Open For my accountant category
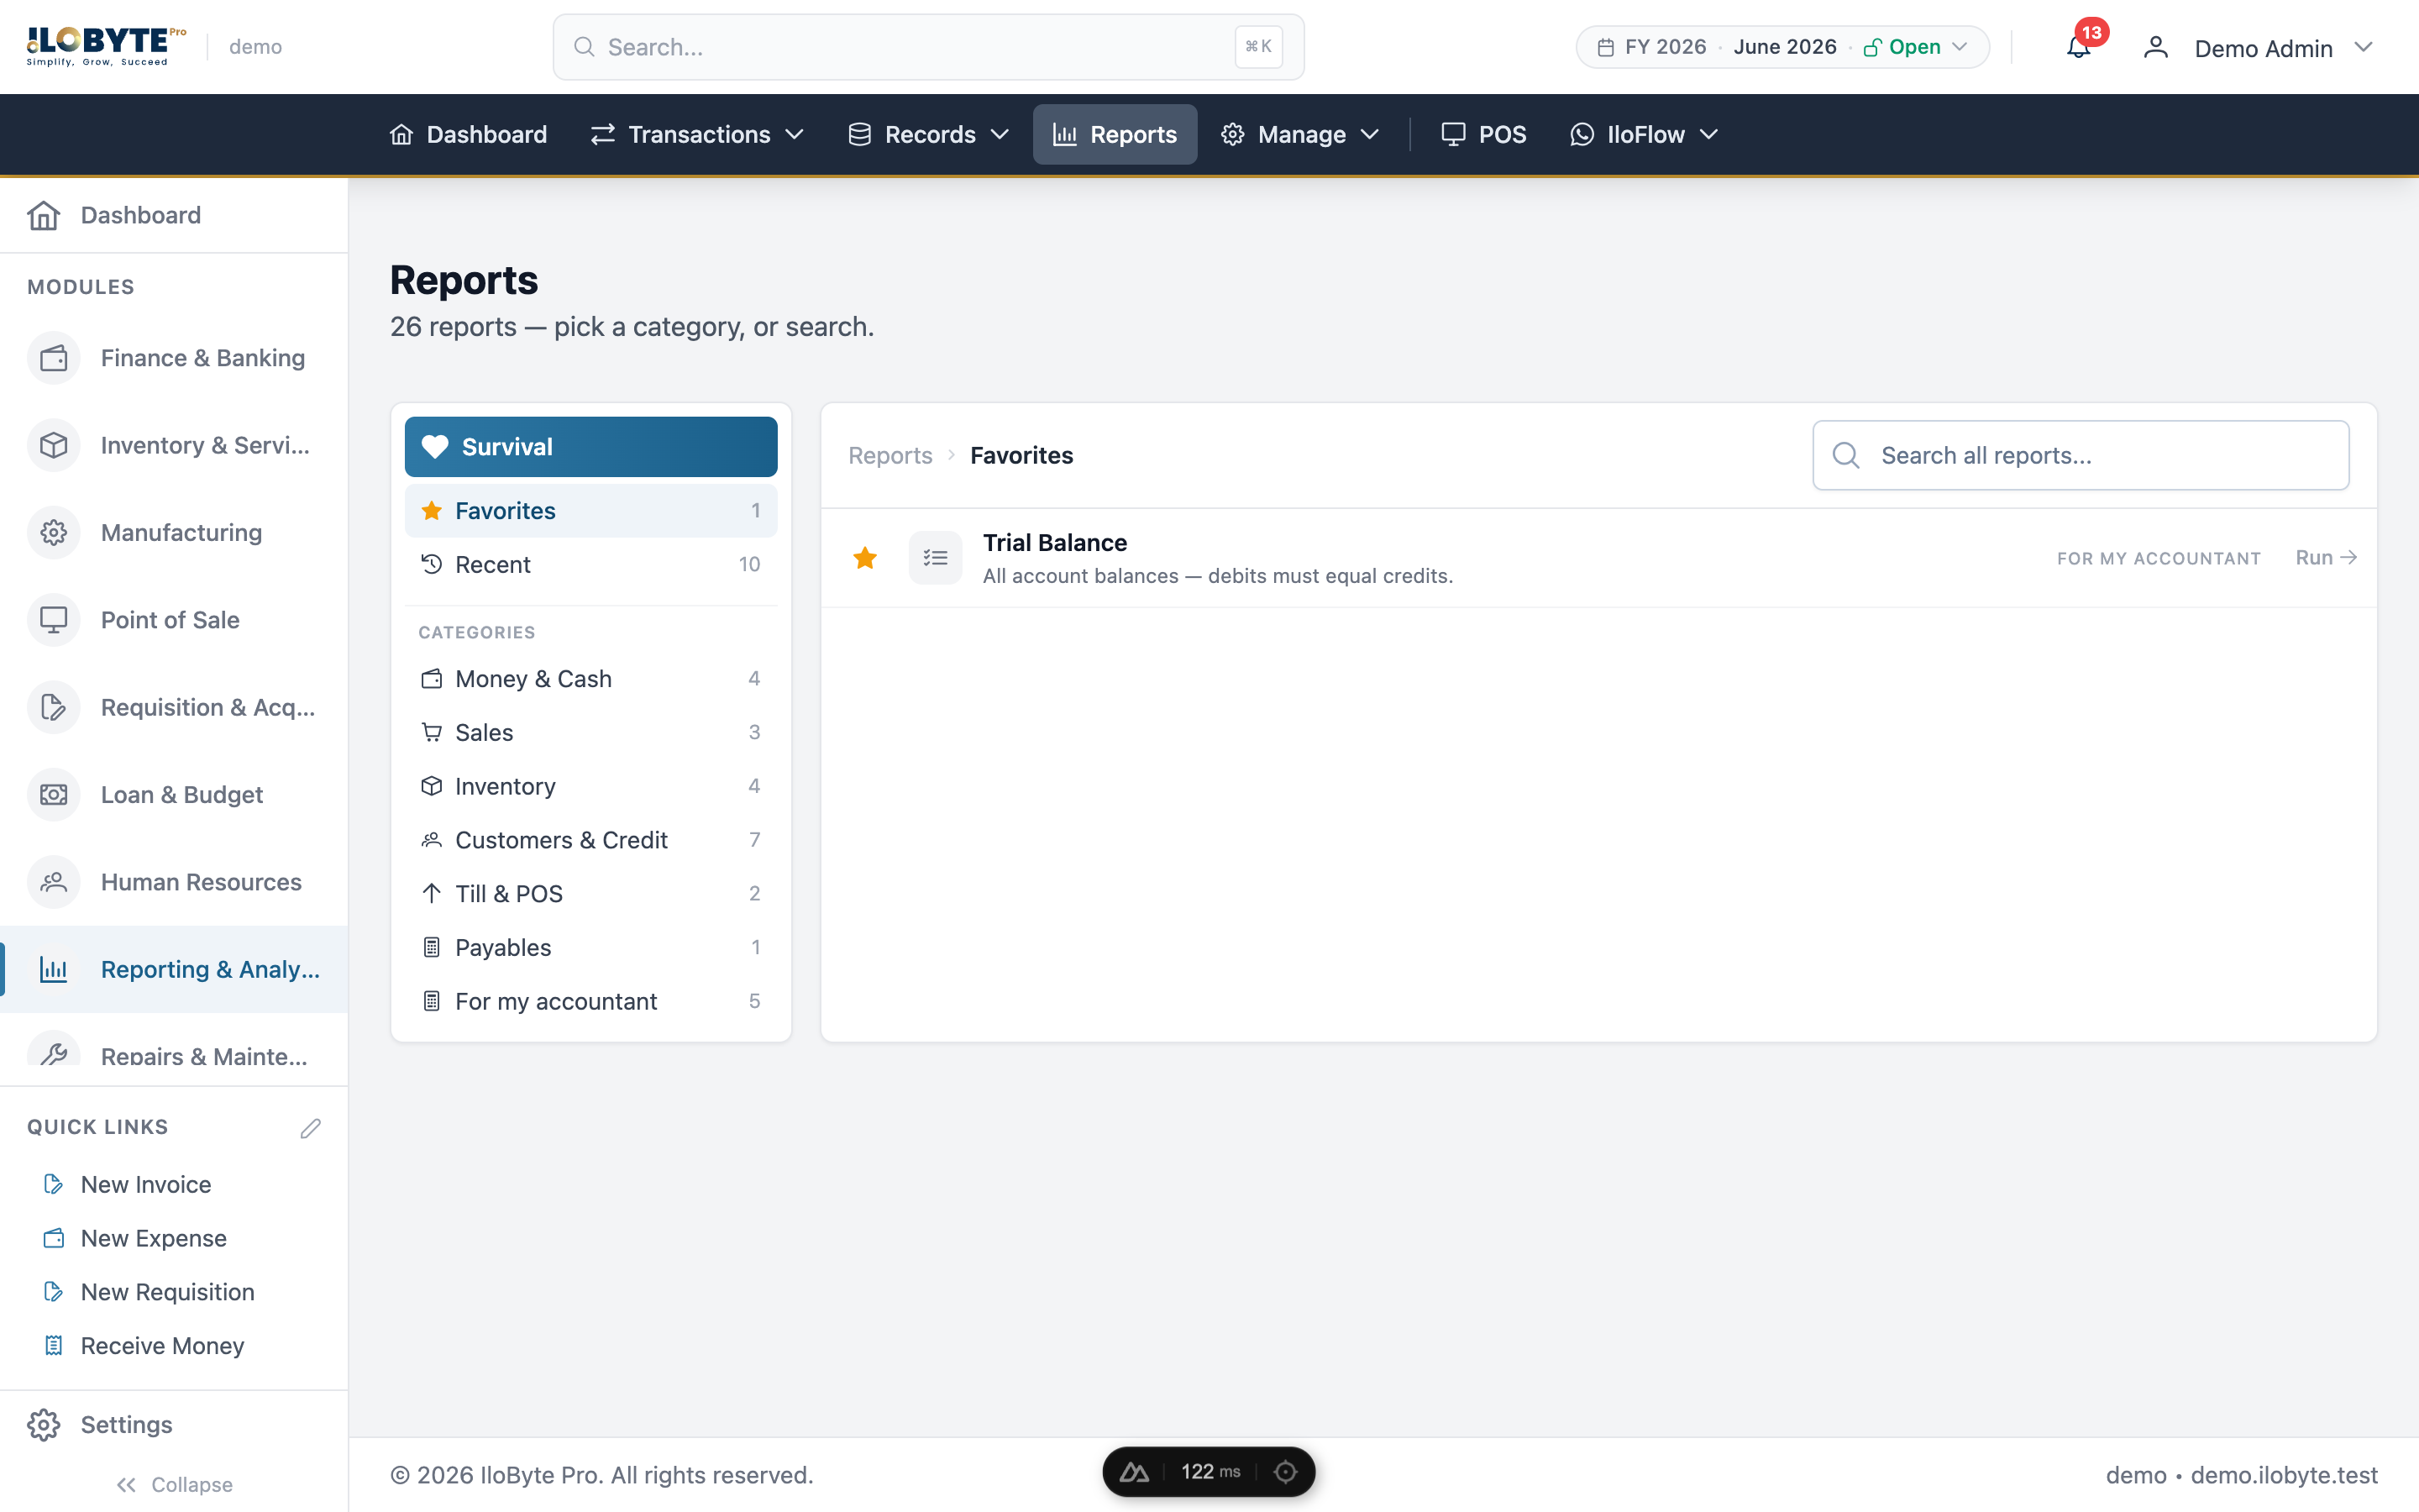2419x1512 pixels. click(x=590, y=1001)
